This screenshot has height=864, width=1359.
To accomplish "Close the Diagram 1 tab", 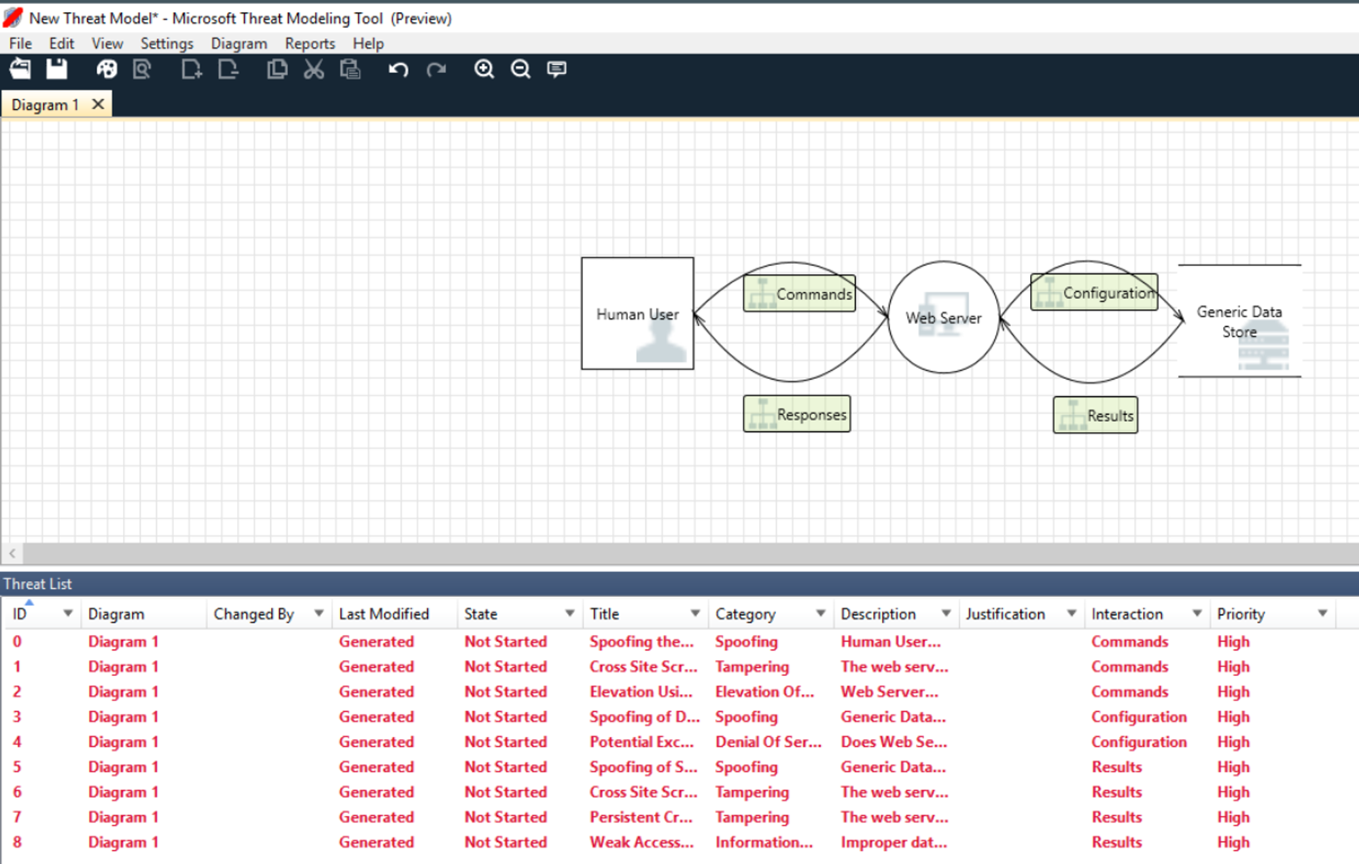I will [x=98, y=105].
